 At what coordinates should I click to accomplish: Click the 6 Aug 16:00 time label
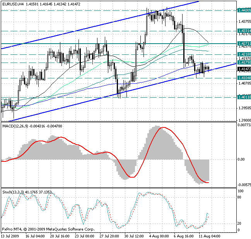tap(184, 236)
